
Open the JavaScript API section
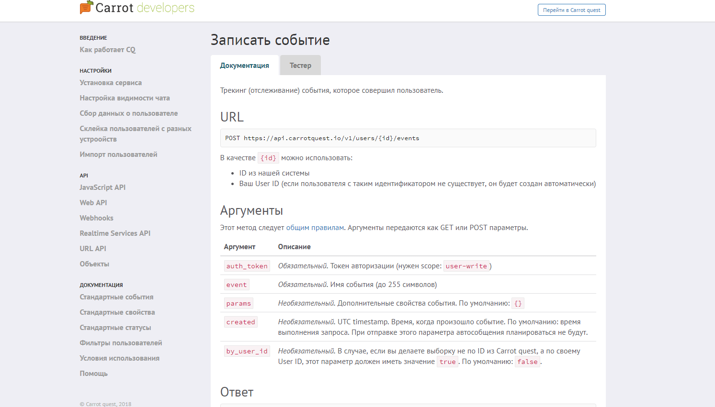102,187
